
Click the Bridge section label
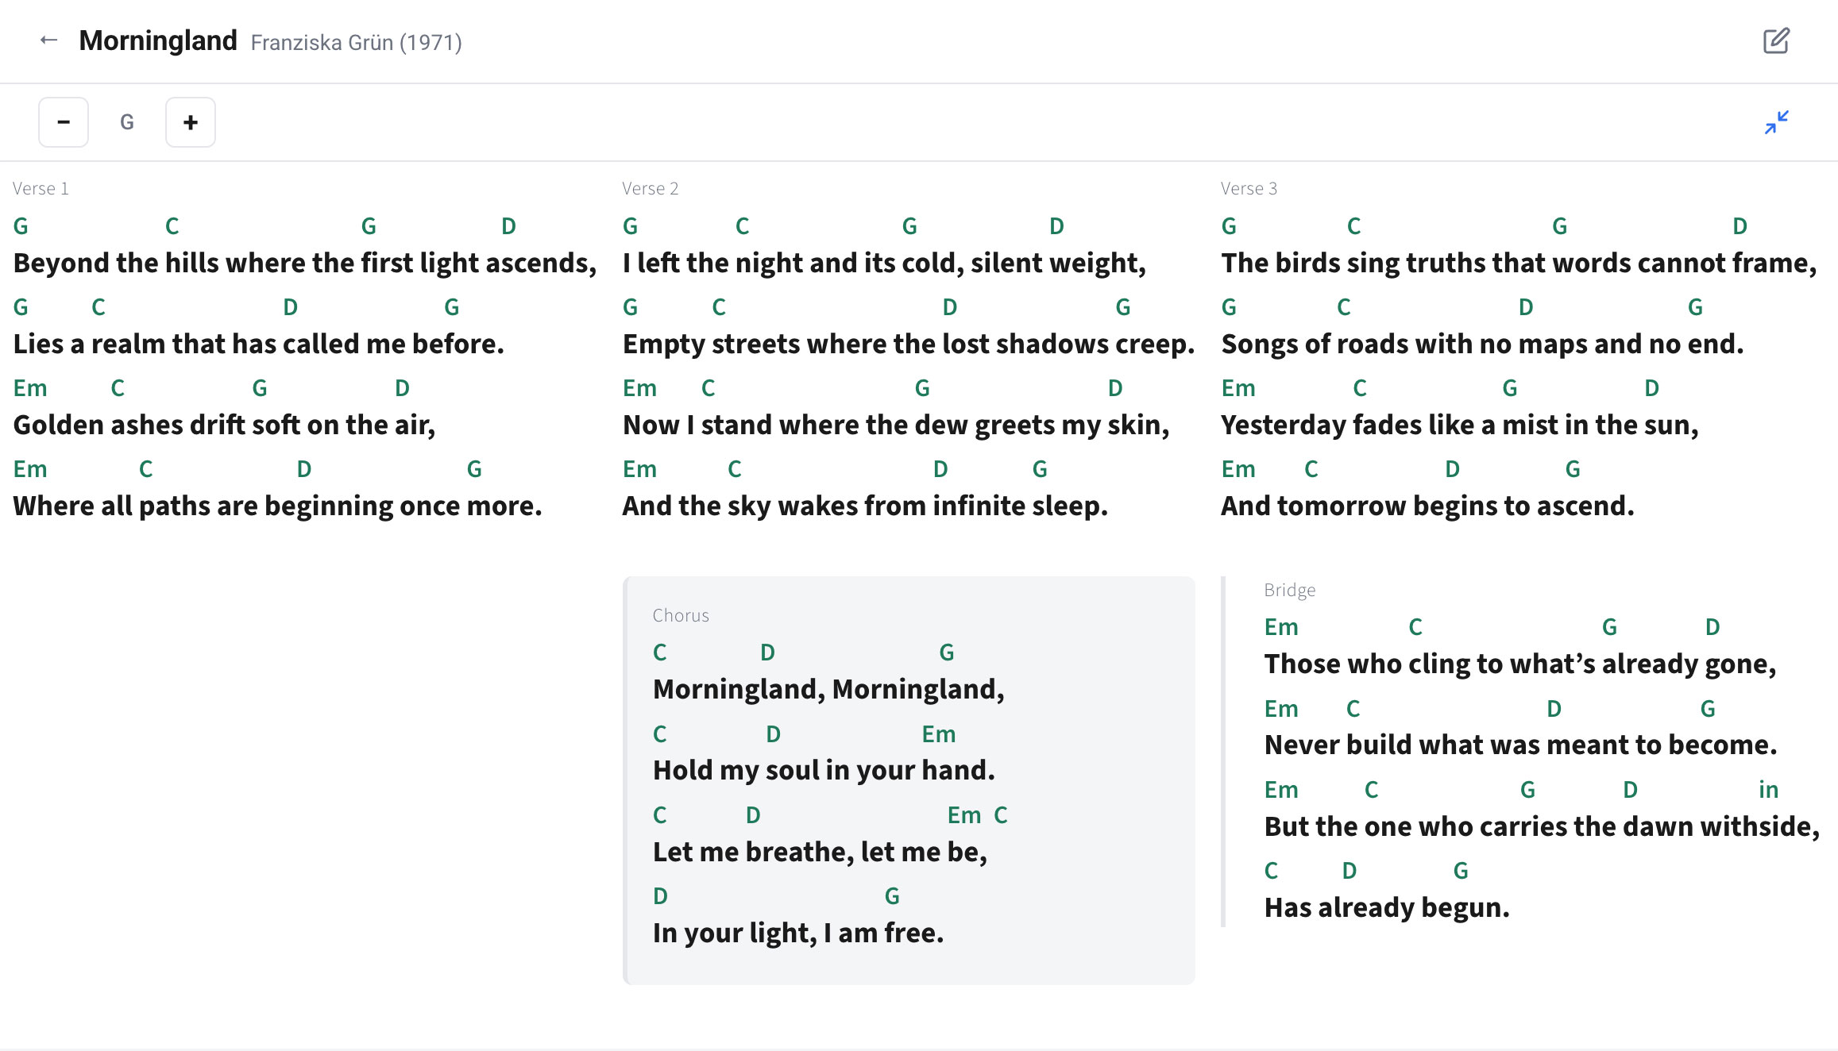tap(1288, 590)
